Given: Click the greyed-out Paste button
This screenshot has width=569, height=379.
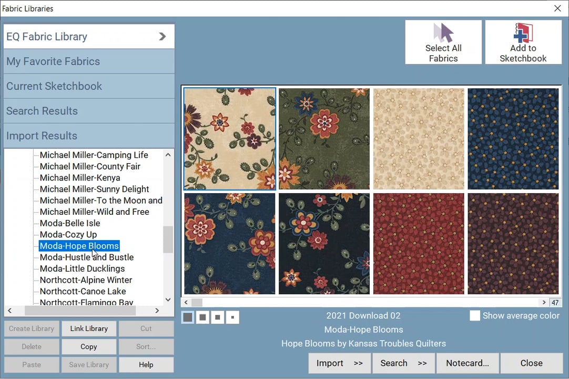Looking at the screenshot, I should point(32,364).
